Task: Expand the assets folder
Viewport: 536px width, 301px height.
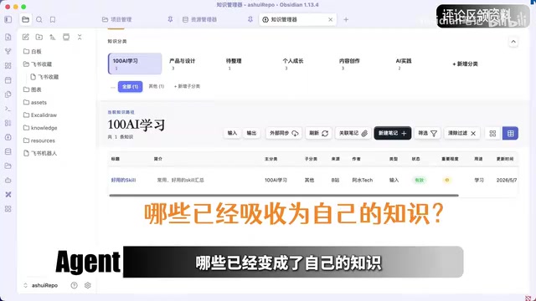Action: 34,102
